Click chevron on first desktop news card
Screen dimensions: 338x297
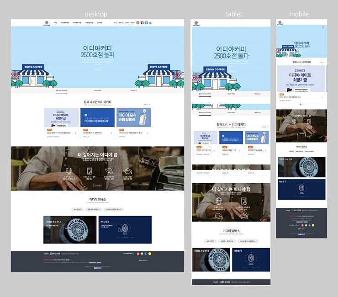[75, 133]
